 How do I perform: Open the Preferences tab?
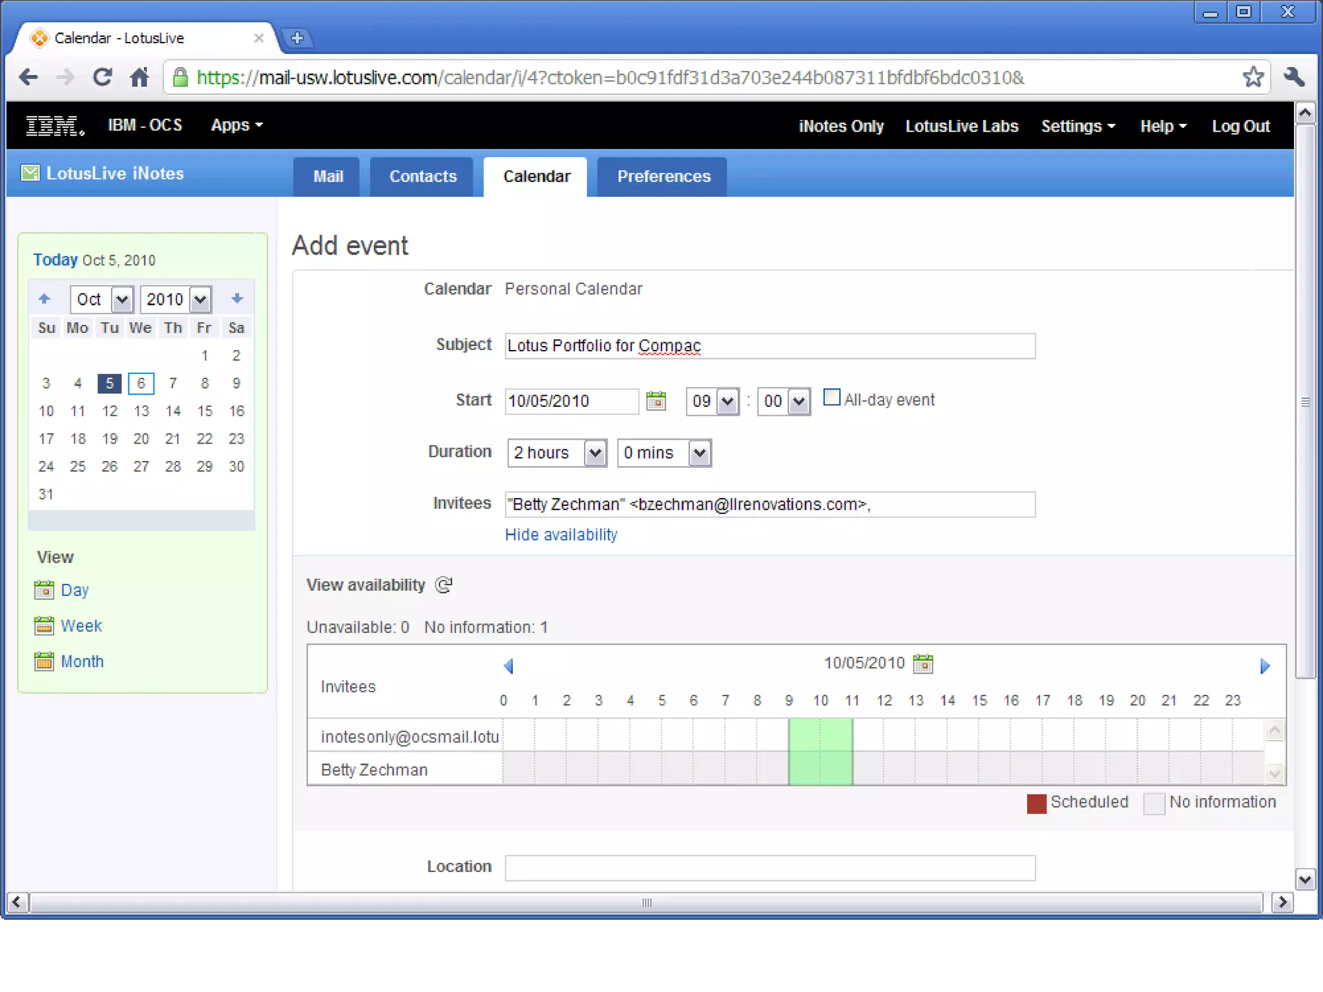[663, 176]
